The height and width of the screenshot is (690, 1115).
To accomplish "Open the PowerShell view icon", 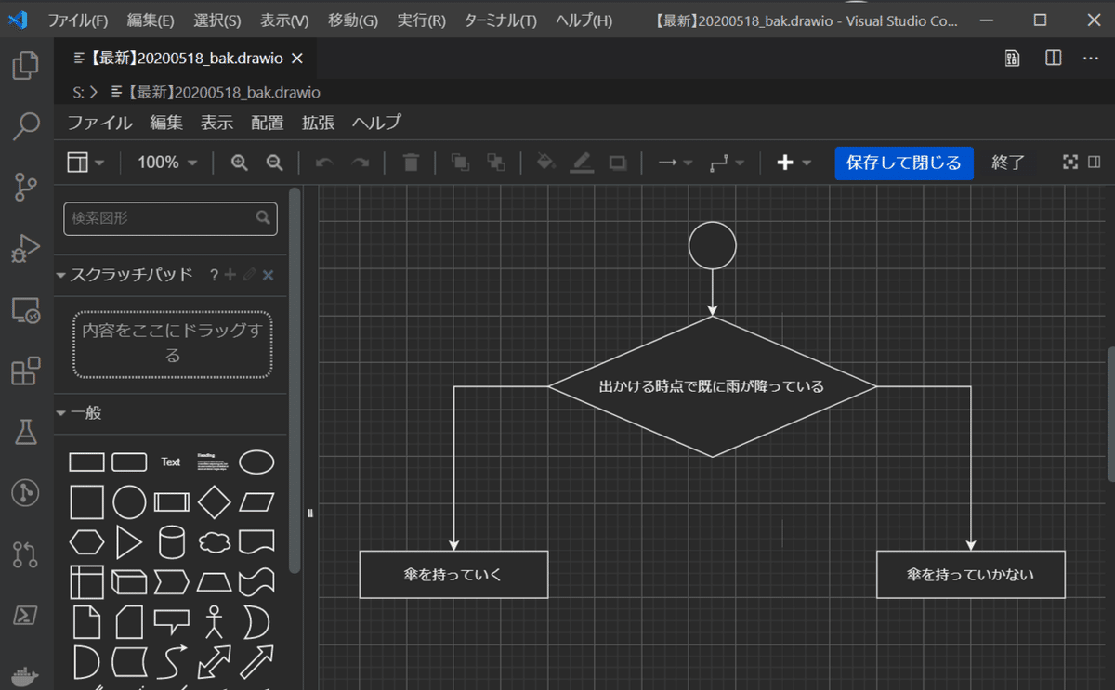I will [26, 616].
